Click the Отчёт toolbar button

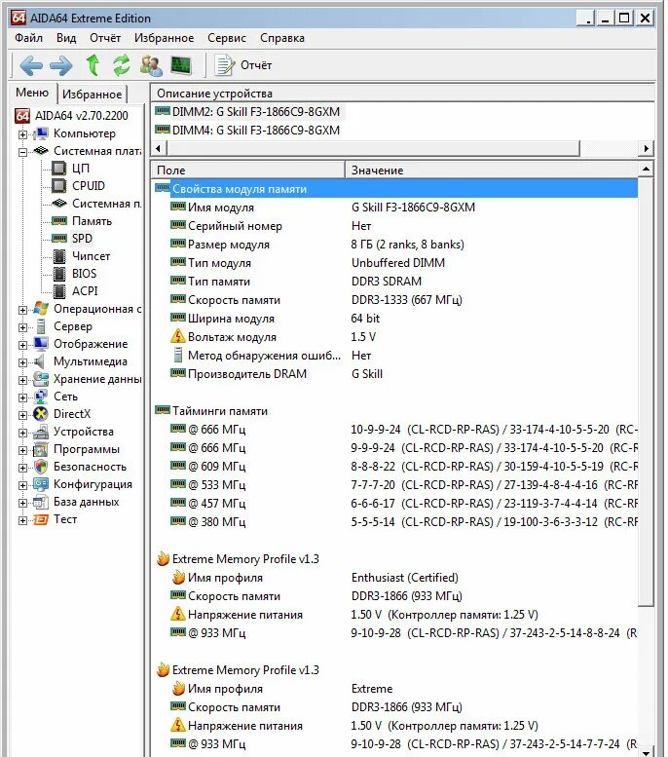[243, 65]
